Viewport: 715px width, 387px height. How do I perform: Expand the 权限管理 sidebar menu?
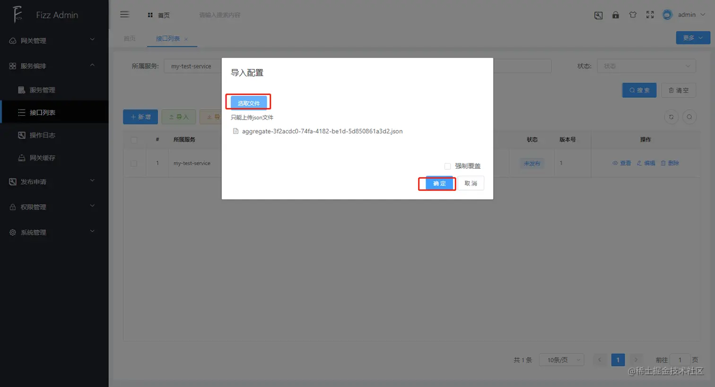tap(54, 207)
